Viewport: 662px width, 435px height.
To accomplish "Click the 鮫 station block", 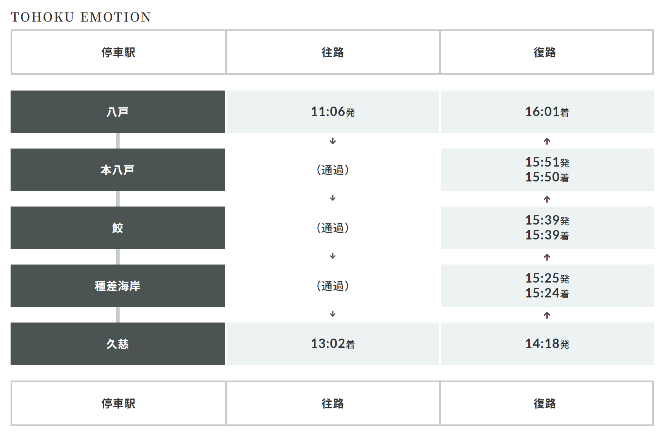I will pos(118,228).
